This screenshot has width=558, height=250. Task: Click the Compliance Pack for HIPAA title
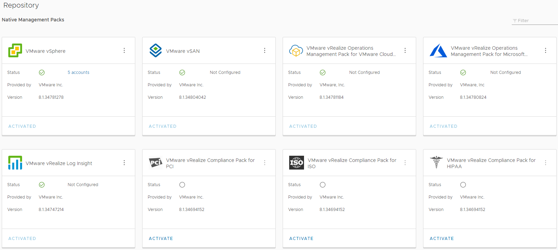tap(491, 163)
